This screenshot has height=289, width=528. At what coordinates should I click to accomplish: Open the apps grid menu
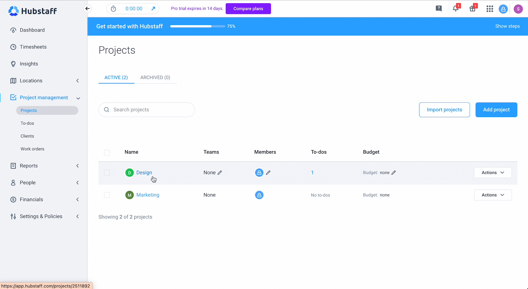click(489, 9)
